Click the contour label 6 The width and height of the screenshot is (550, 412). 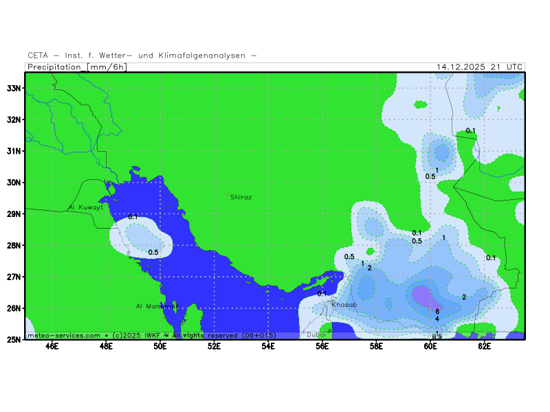tap(437, 312)
